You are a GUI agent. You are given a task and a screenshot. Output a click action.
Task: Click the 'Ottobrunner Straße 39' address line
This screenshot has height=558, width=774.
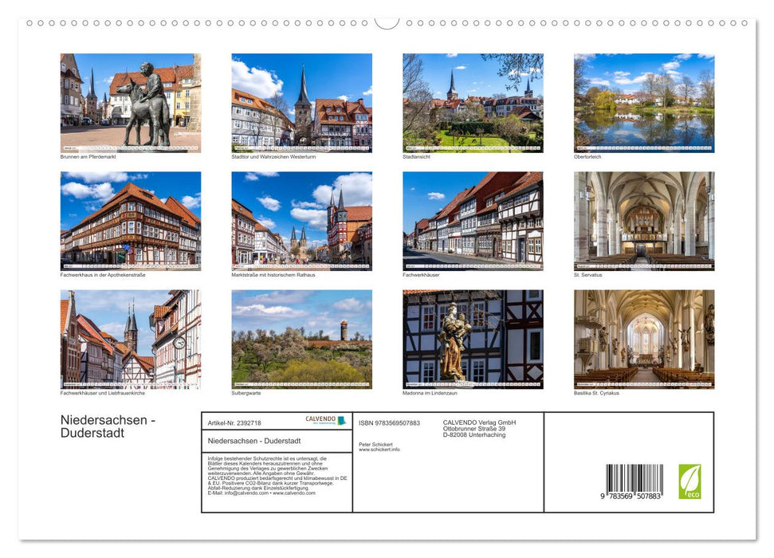(x=473, y=429)
